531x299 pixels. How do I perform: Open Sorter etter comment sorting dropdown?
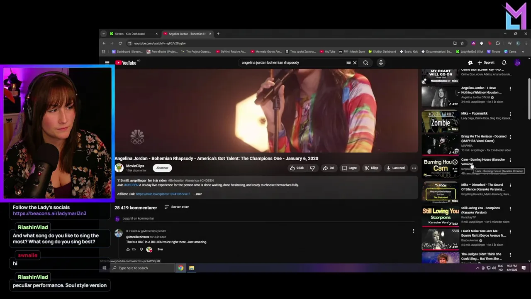coord(177,207)
